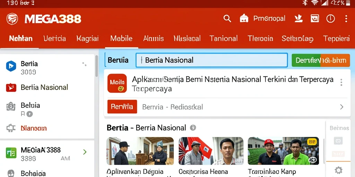Click the Pmeriopal header link
Image resolution: width=355 pixels, height=177 pixels.
coord(269,19)
